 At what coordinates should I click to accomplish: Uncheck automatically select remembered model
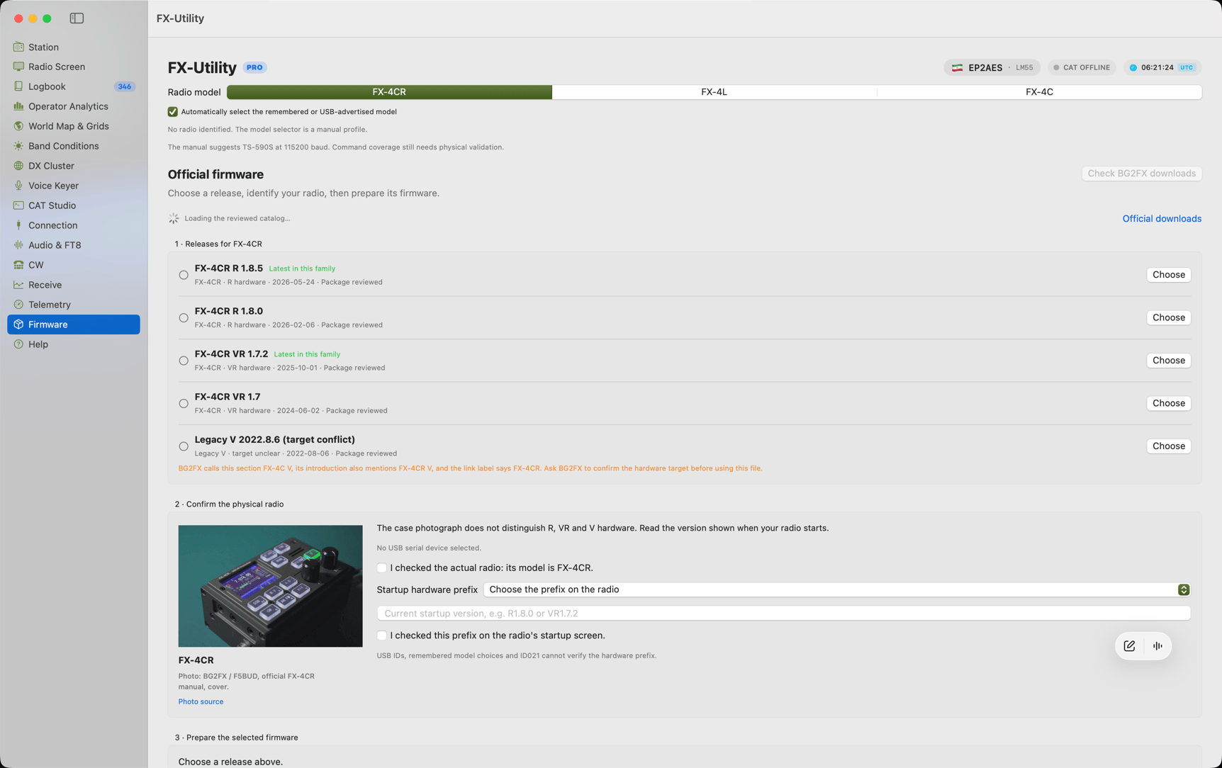[x=172, y=112]
